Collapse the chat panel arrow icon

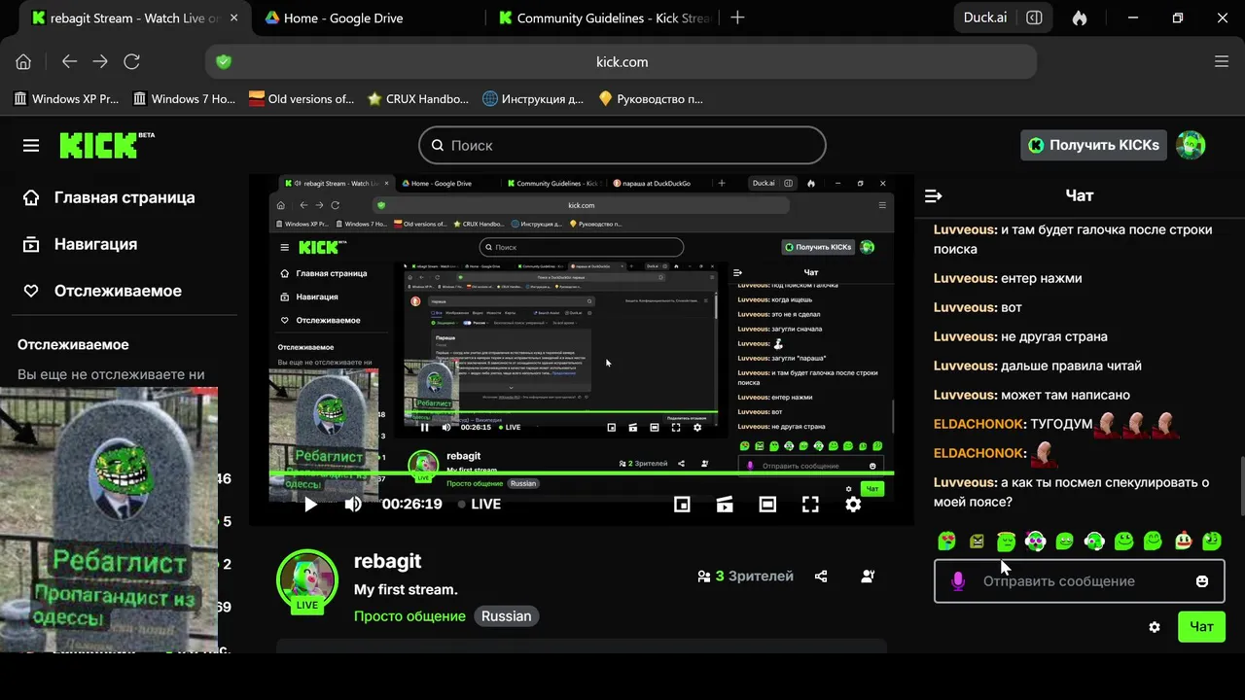(x=933, y=195)
